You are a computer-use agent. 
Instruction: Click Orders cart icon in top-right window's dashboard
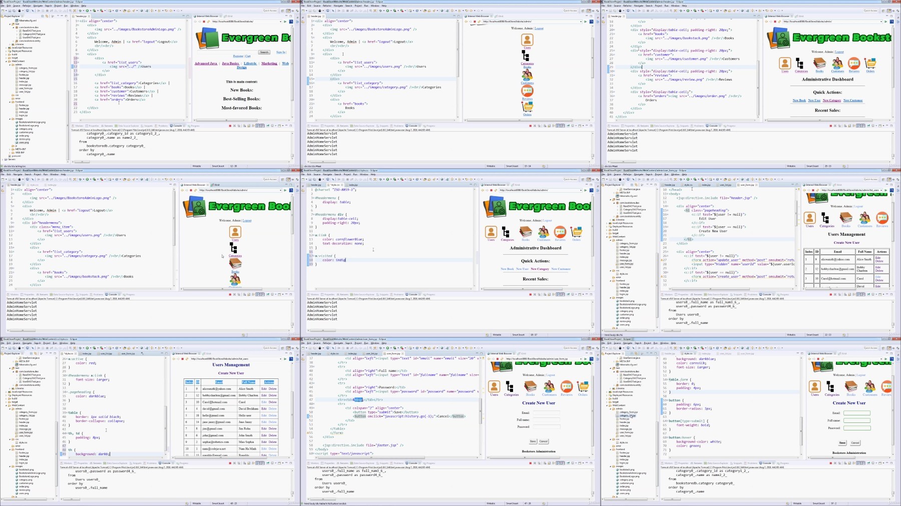870,63
